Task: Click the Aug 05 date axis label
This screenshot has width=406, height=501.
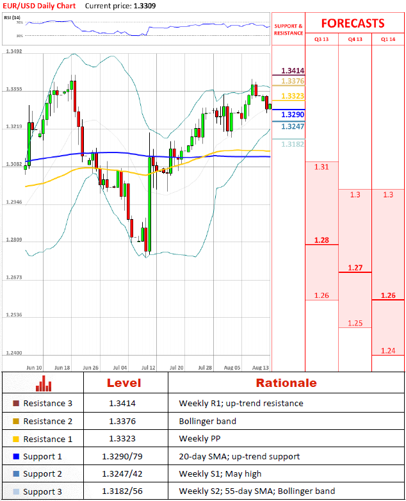Action: (232, 368)
